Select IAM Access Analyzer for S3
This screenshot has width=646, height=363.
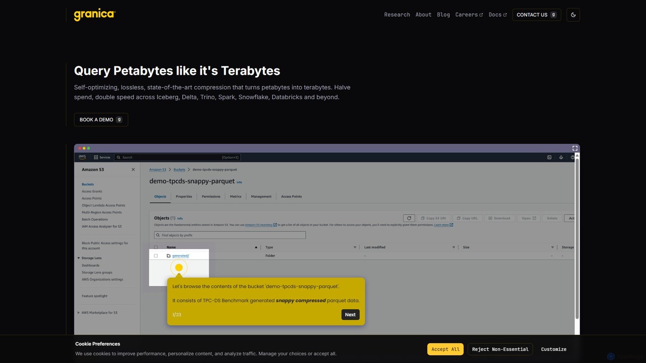[x=101, y=226]
